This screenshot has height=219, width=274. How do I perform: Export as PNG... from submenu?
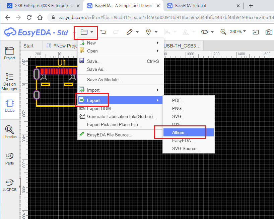coord(188,108)
